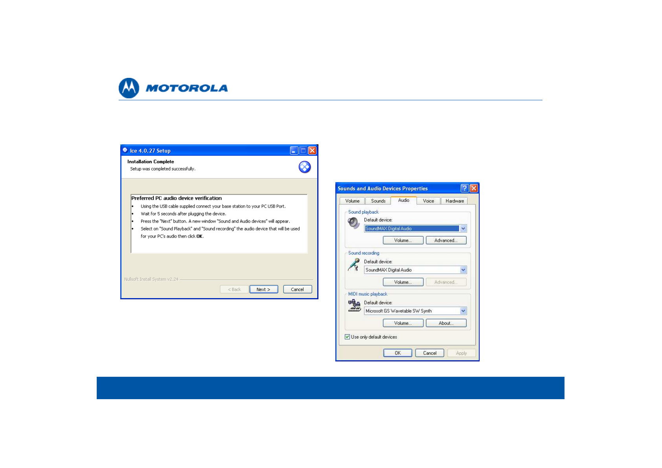Click the 'Press the "Next" button' instruction line
Viewport: 662px width, 468px height.
point(215,221)
